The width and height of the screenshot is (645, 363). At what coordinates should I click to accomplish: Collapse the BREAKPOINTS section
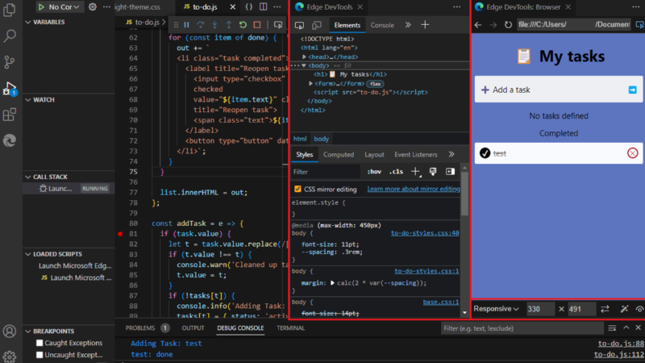coord(28,331)
